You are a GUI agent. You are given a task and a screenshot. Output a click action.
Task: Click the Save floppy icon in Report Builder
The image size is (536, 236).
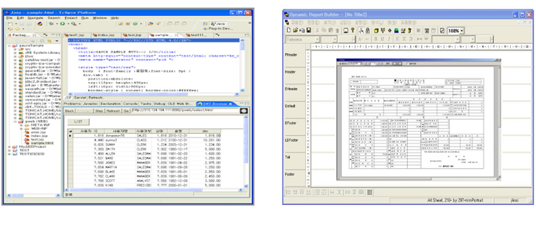pyautogui.click(x=308, y=31)
